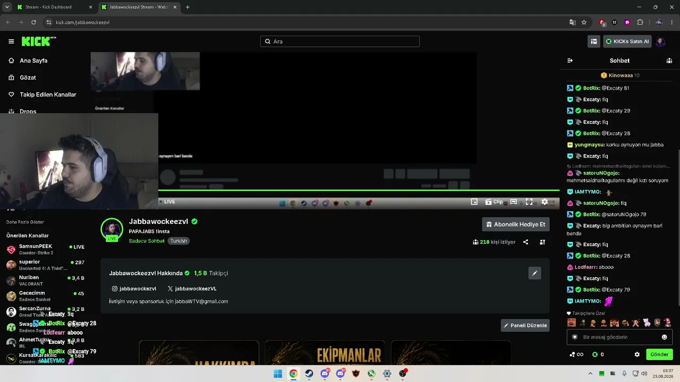Collapse the Sohbet chat panel
The image size is (680, 382).
(x=570, y=60)
